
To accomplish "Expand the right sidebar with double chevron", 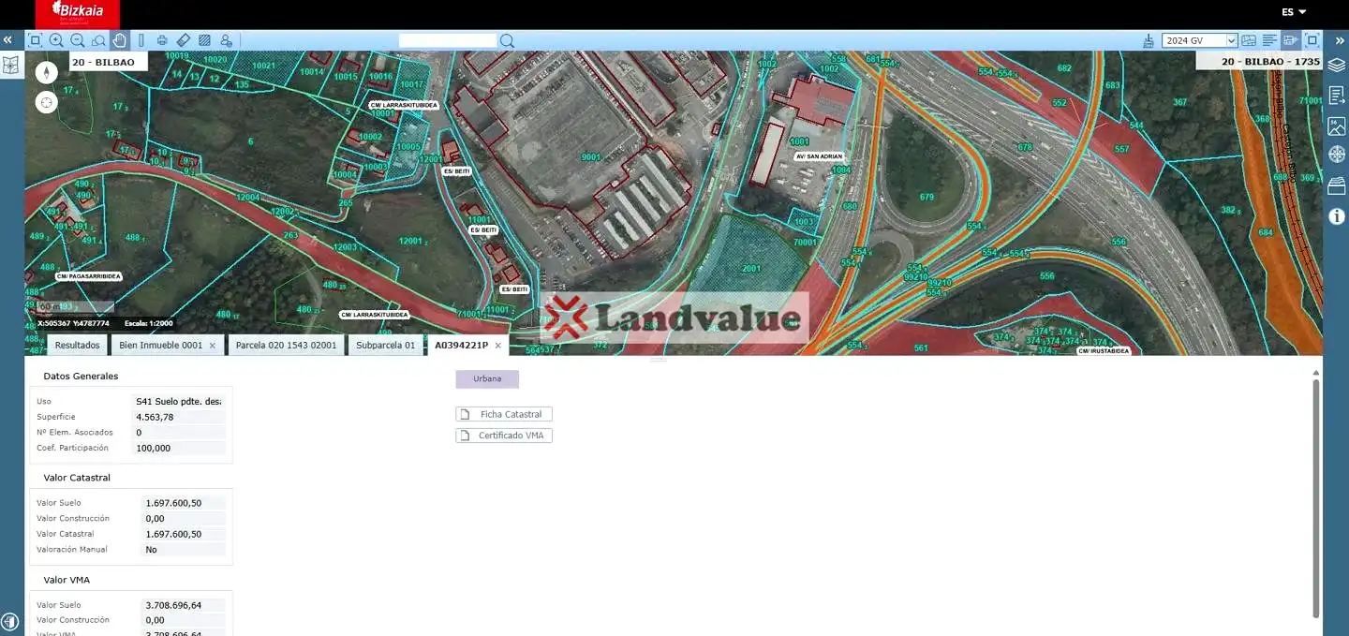I will (1340, 40).
